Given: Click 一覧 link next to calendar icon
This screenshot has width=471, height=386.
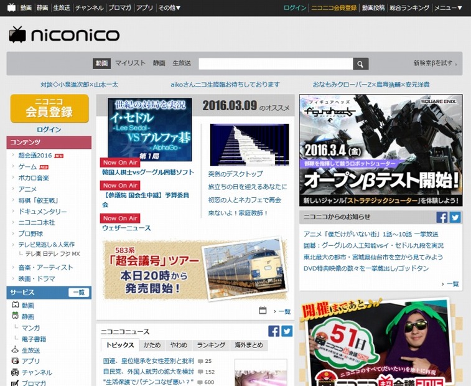Looking at the screenshot, I should coord(282,311).
